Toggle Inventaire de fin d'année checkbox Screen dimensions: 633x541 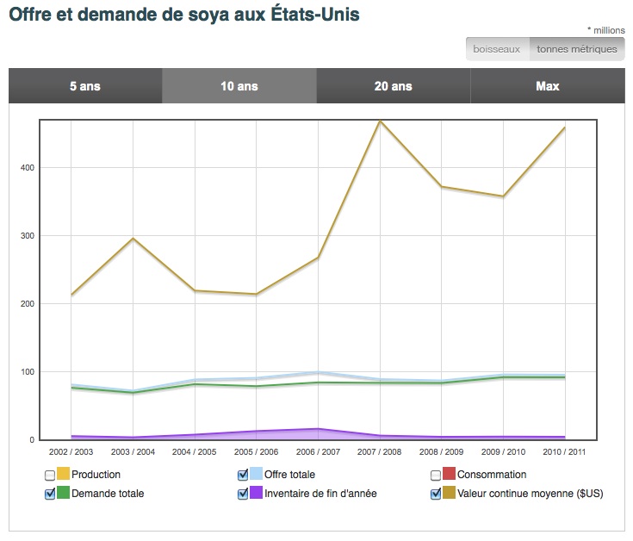[242, 494]
